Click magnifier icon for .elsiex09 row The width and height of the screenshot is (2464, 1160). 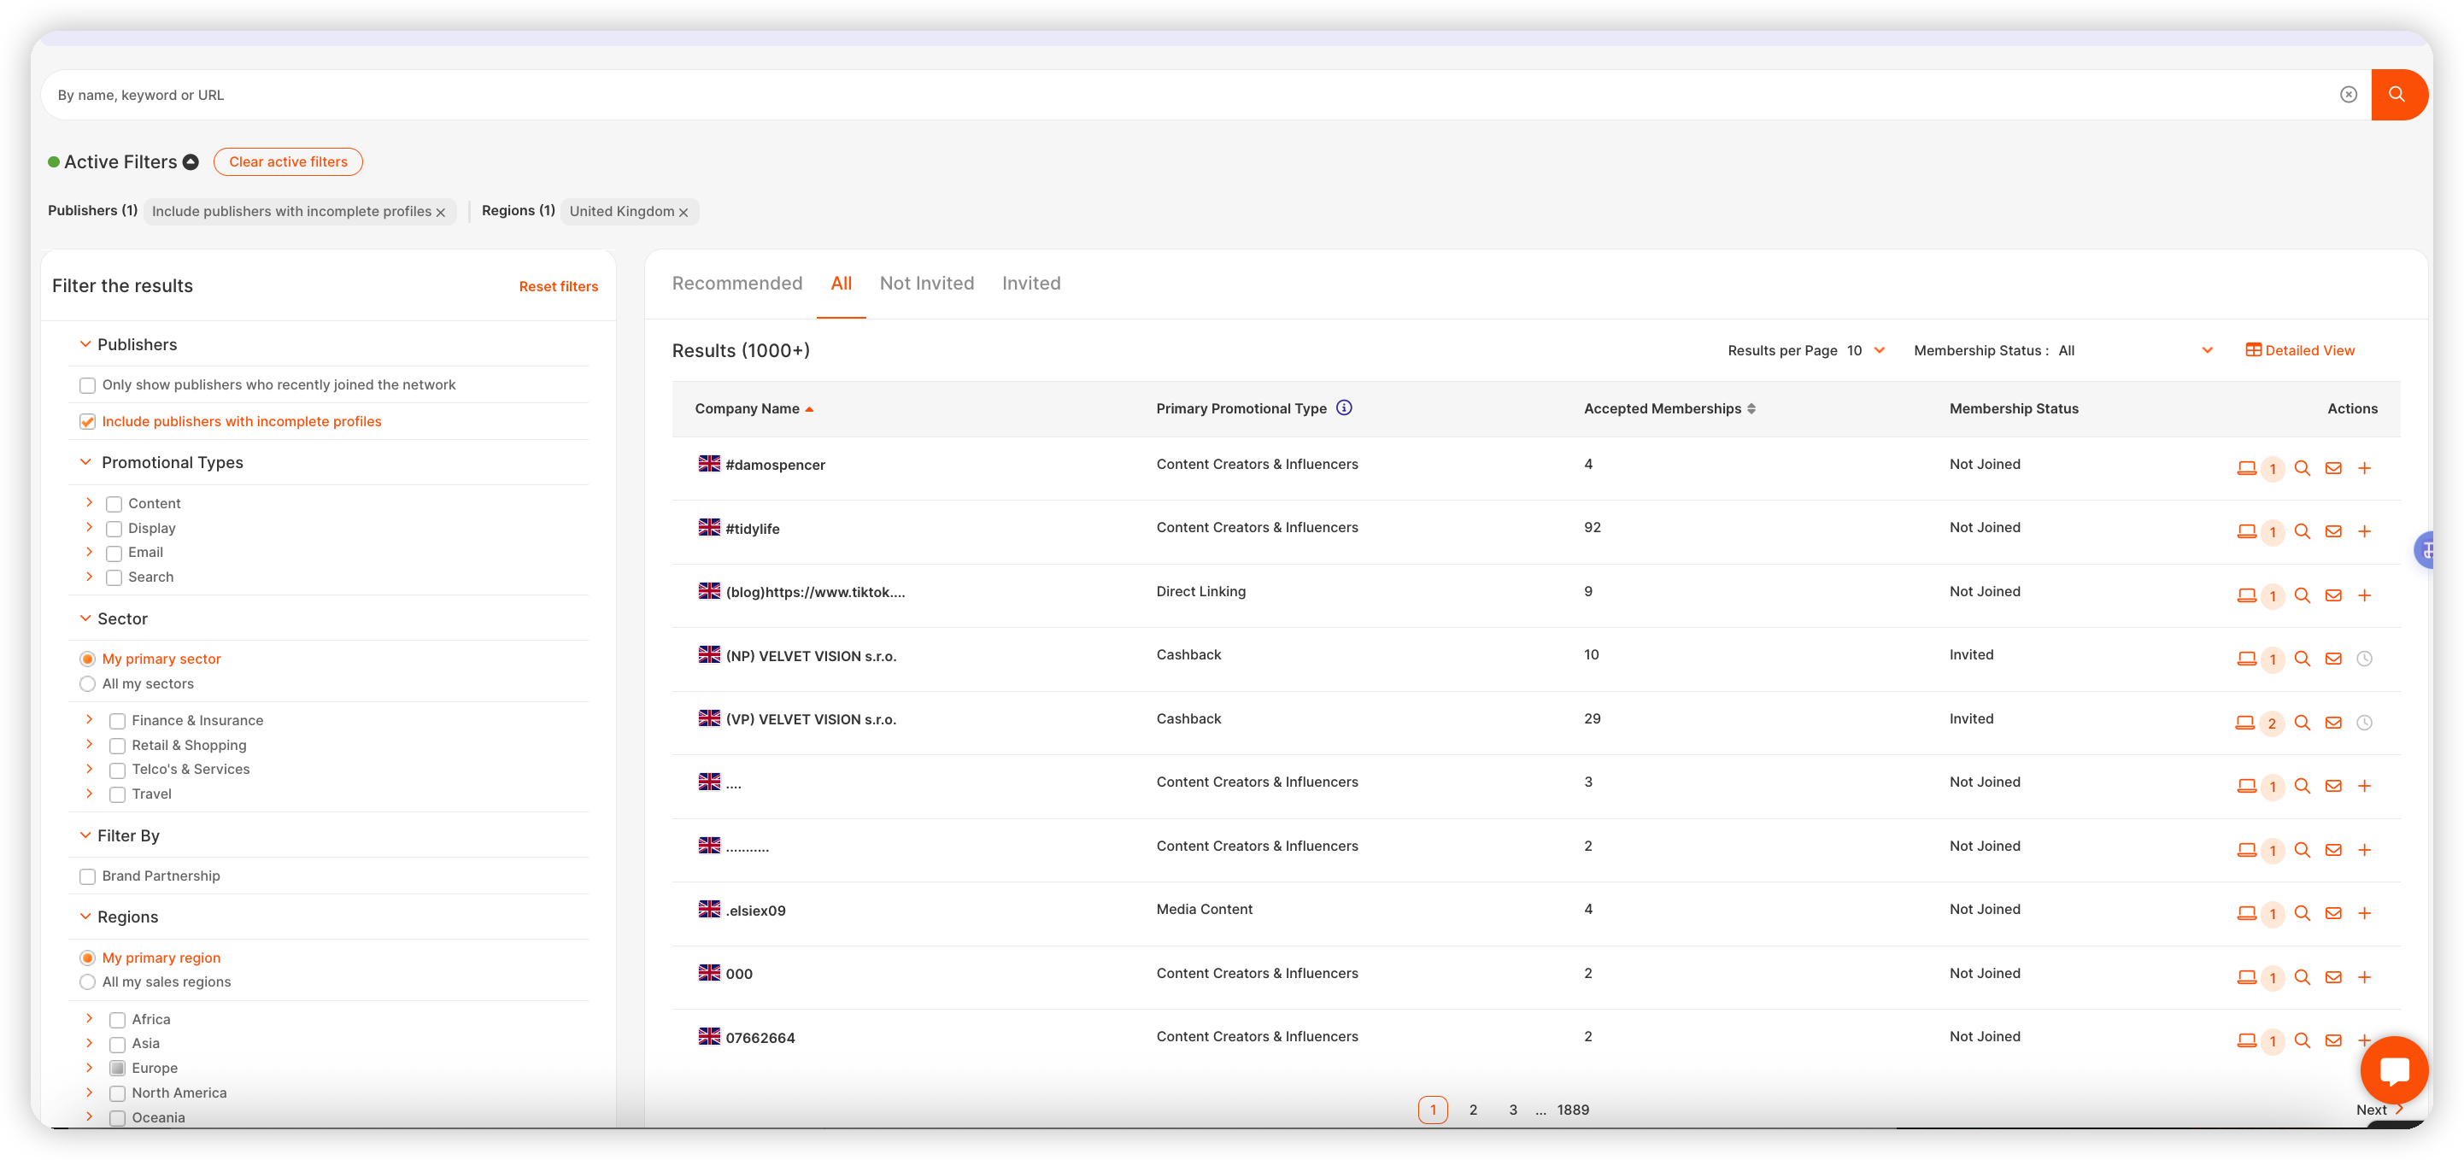2302,913
